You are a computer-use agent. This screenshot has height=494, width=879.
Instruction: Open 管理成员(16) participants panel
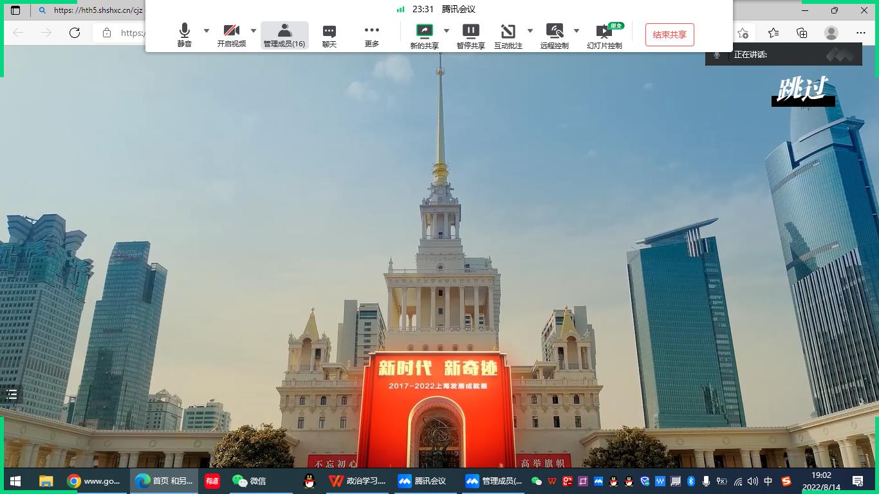[x=284, y=35]
